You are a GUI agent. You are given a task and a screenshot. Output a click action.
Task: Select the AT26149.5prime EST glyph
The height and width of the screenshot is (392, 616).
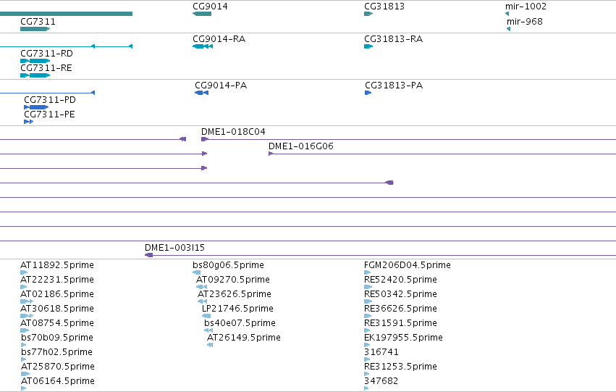pyautogui.click(x=210, y=345)
